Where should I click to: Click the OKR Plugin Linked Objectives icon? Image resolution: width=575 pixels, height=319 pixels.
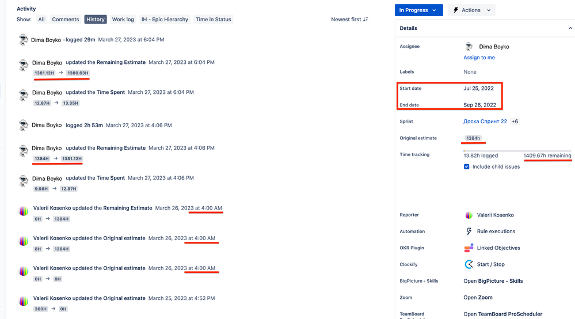(x=469, y=248)
